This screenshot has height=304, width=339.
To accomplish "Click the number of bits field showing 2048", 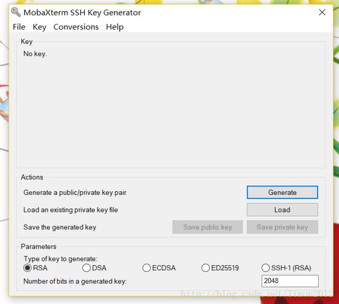I will coord(289,281).
